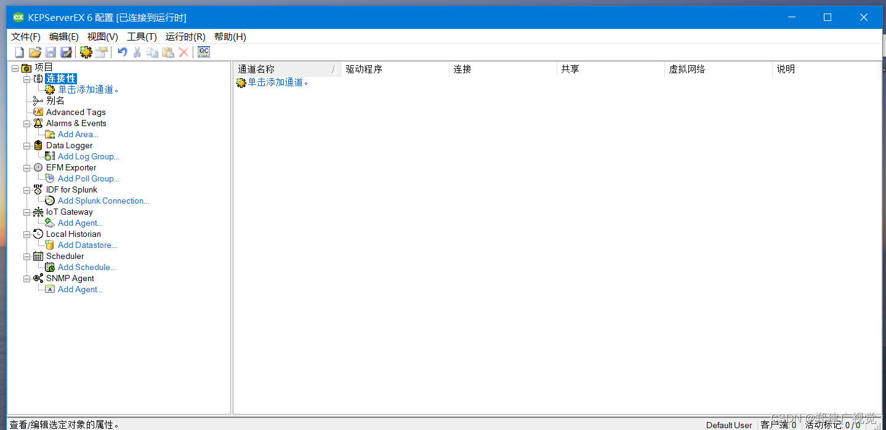
Task: Click the Alarms & Events bell icon
Action: point(38,123)
